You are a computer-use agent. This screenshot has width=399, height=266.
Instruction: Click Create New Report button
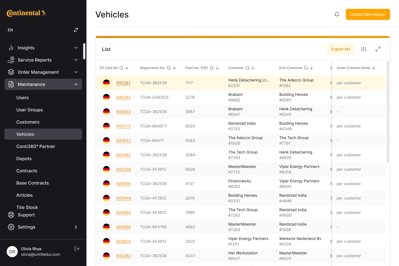point(368,14)
